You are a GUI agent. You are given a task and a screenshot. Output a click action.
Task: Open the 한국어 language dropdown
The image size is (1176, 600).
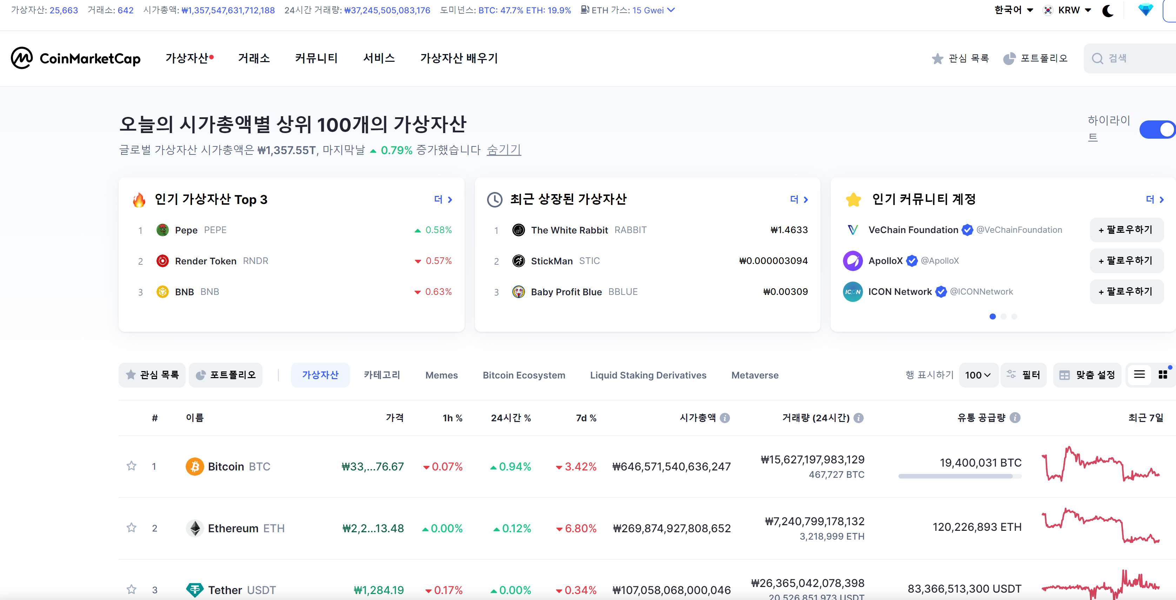pyautogui.click(x=1013, y=10)
